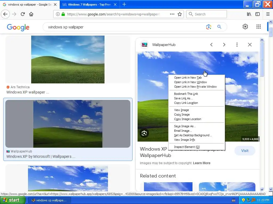
Task: Click the preview panel scroll-up arrow
Action: (x=262, y=40)
